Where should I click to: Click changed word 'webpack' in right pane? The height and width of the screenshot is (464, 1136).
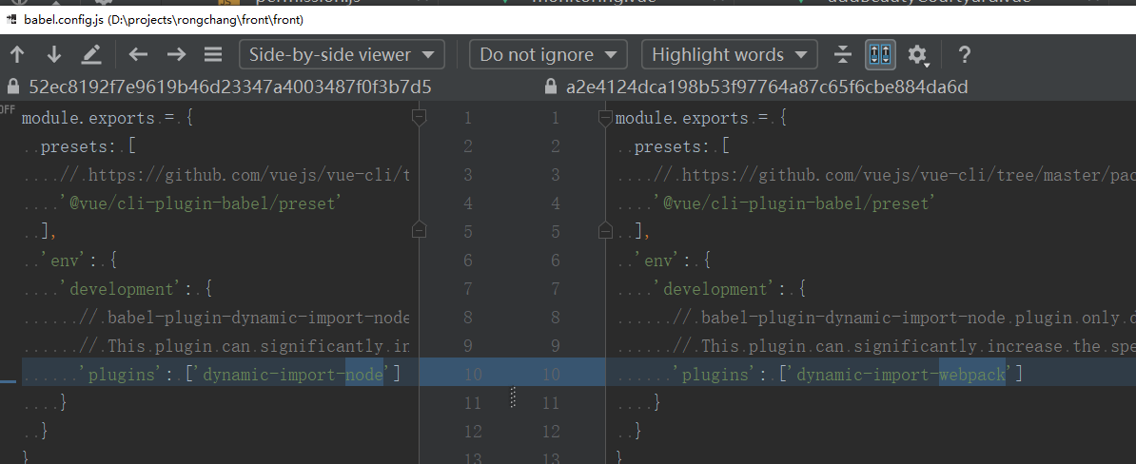pos(971,375)
